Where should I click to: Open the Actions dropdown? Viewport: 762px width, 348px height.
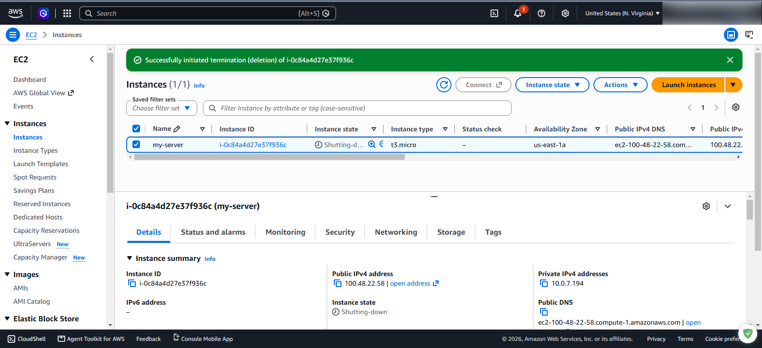(621, 85)
